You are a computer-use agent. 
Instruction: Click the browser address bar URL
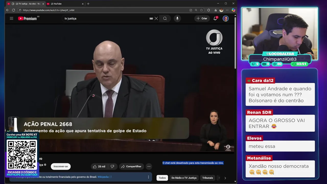pyautogui.click(x=49, y=10)
